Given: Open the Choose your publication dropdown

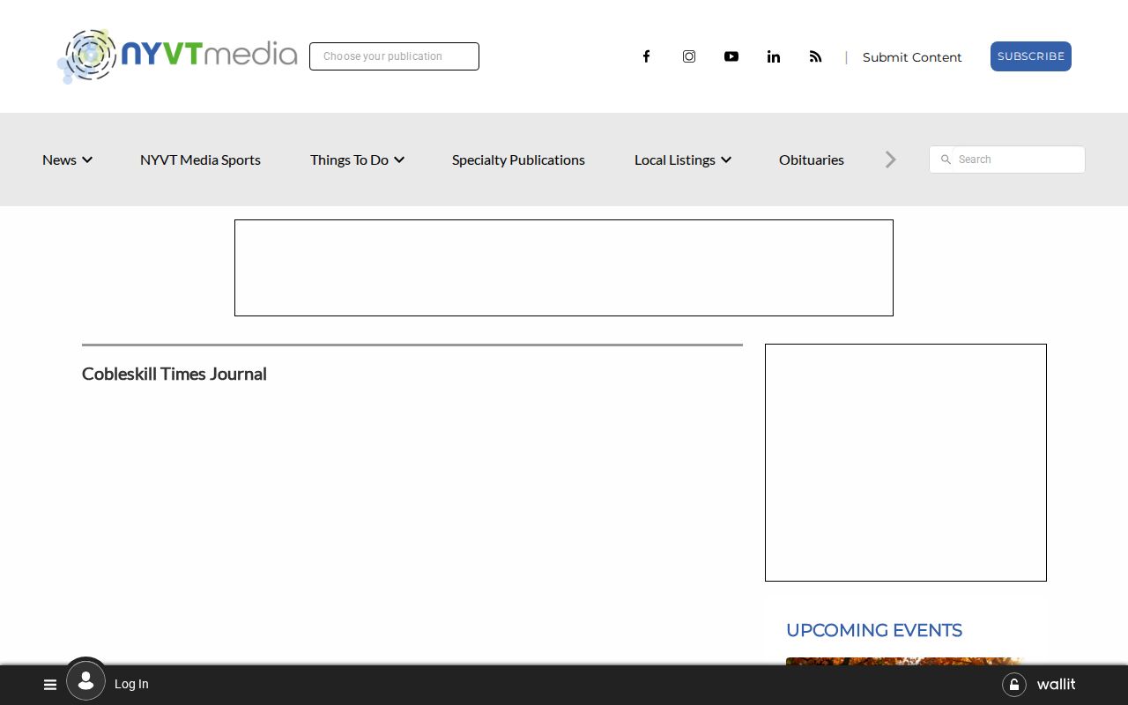Looking at the screenshot, I should pos(394,56).
